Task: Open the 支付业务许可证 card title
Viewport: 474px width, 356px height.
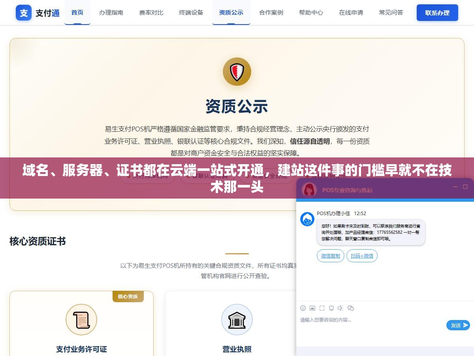Action: (x=81, y=349)
